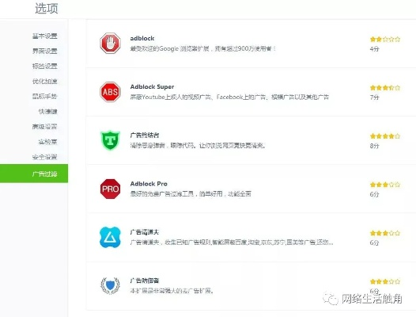Go to 快捷键 settings
This screenshot has width=416, height=317.
click(x=47, y=111)
